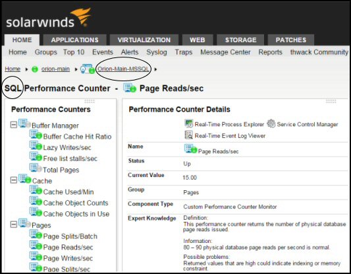This screenshot has width=351, height=274.
Task: Select Total Pages in the tree
Action: (61, 170)
